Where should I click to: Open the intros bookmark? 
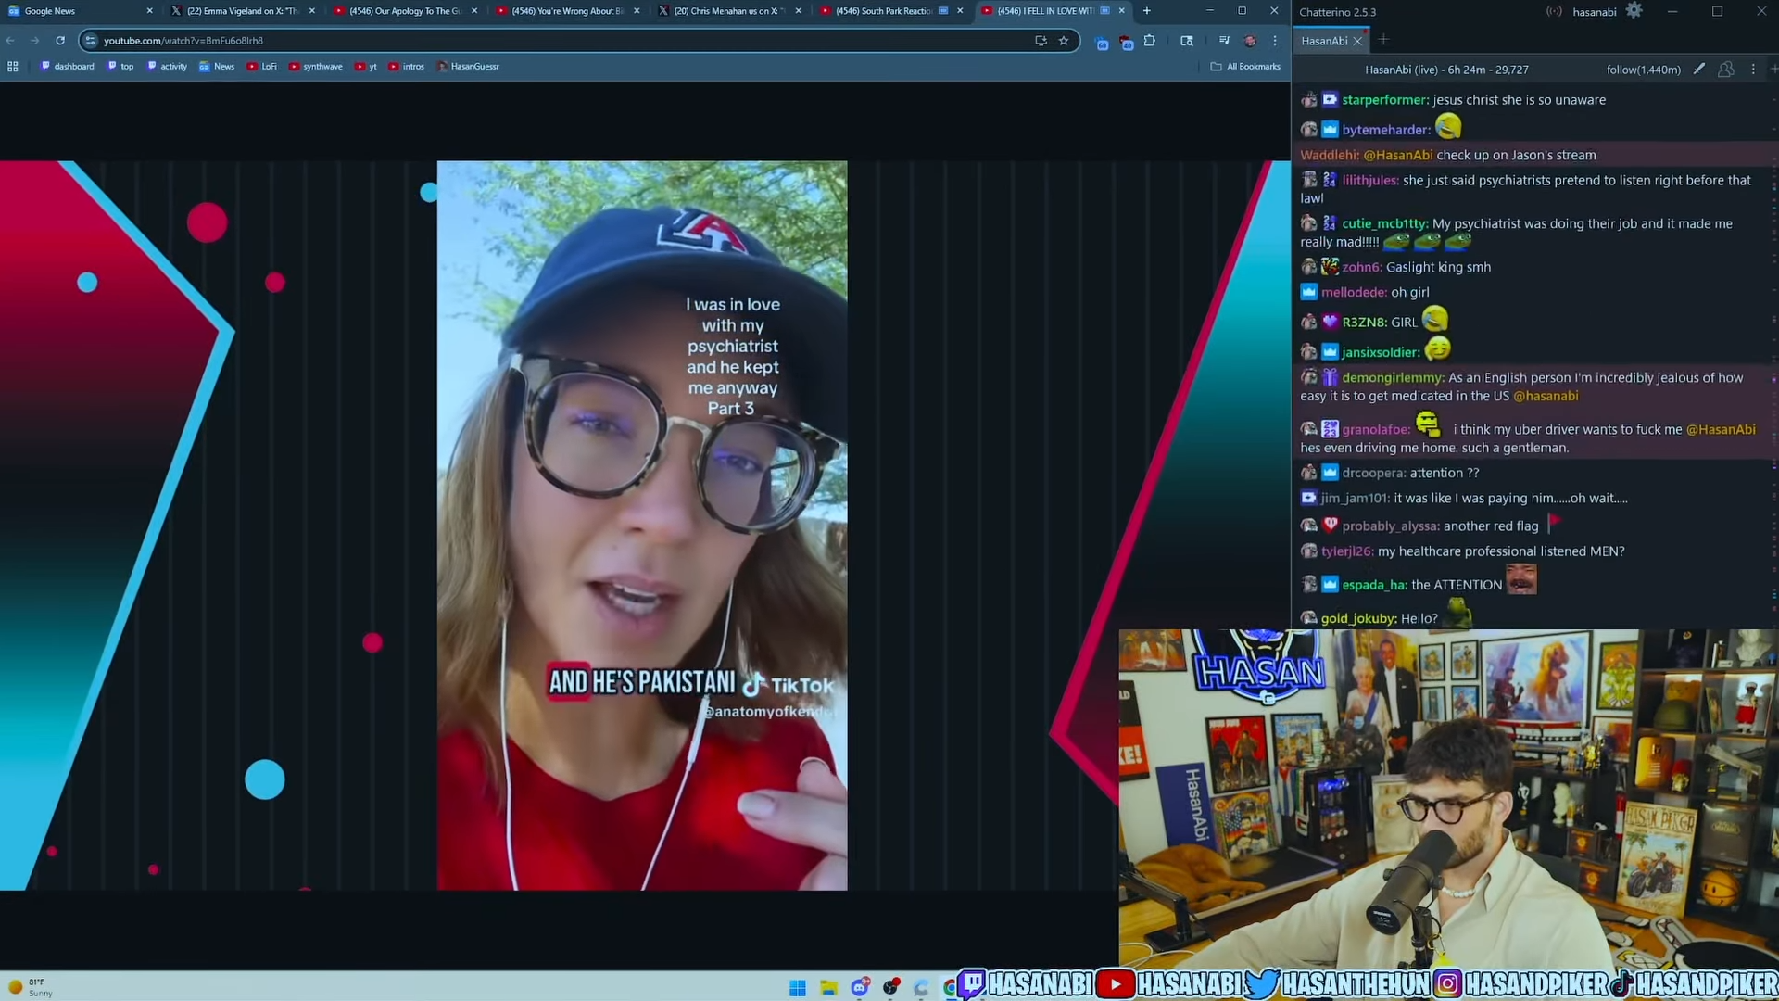point(406,67)
